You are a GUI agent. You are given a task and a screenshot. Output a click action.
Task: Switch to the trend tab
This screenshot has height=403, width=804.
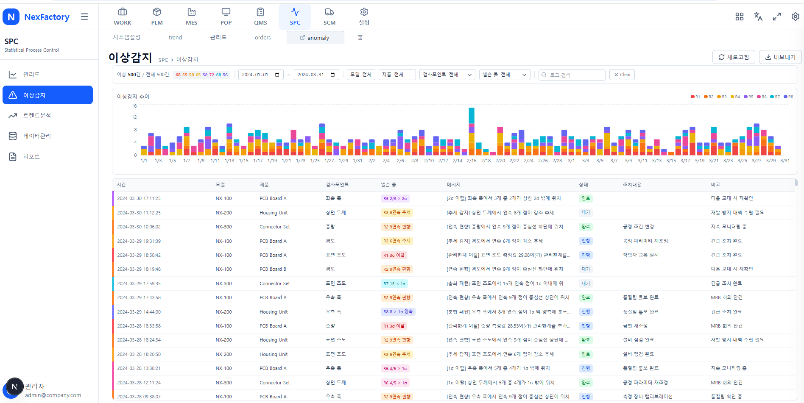tap(175, 38)
